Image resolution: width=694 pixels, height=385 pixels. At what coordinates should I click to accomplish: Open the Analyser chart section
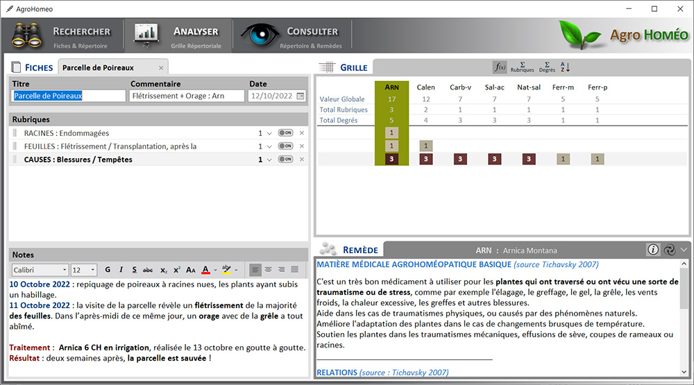[178, 36]
